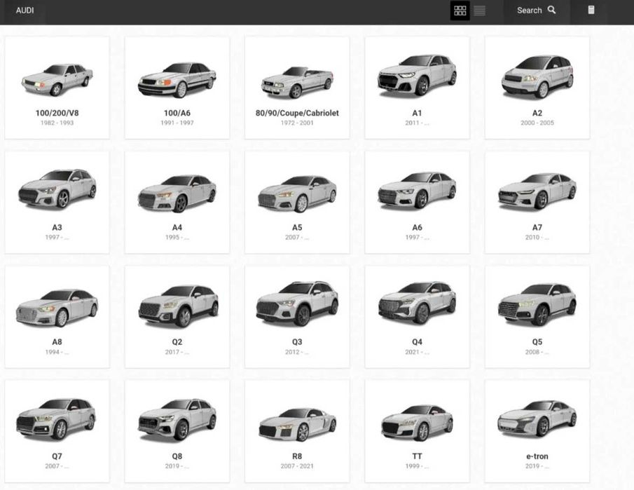Click the magnifying glass search icon

click(551, 10)
